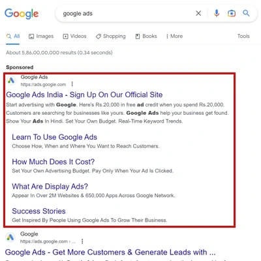Click the Google logo

22,14
